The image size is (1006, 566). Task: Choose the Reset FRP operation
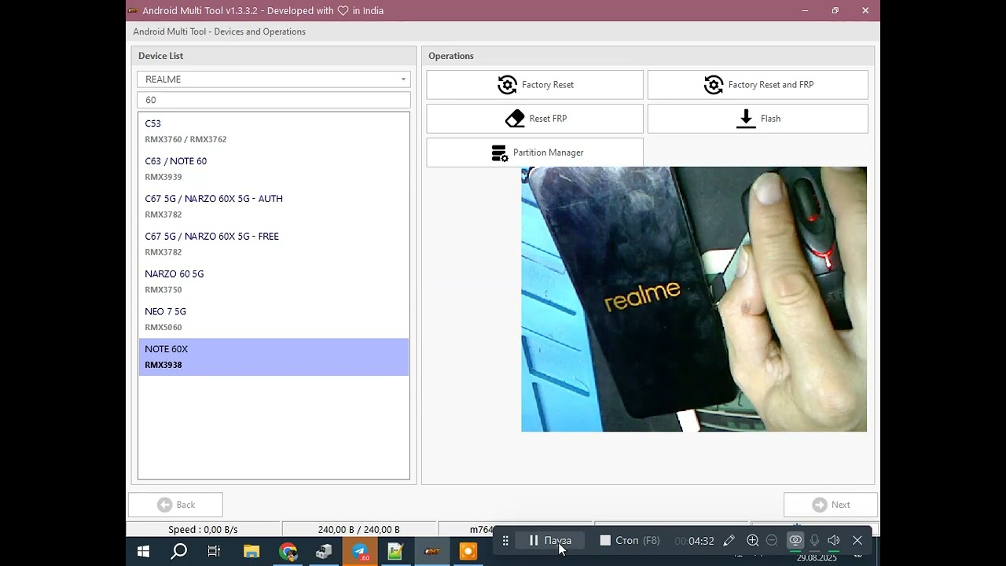click(x=534, y=119)
